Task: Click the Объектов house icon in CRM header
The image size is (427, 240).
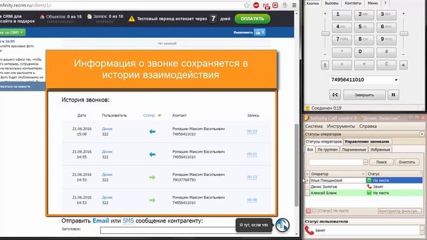Action: 42,17
